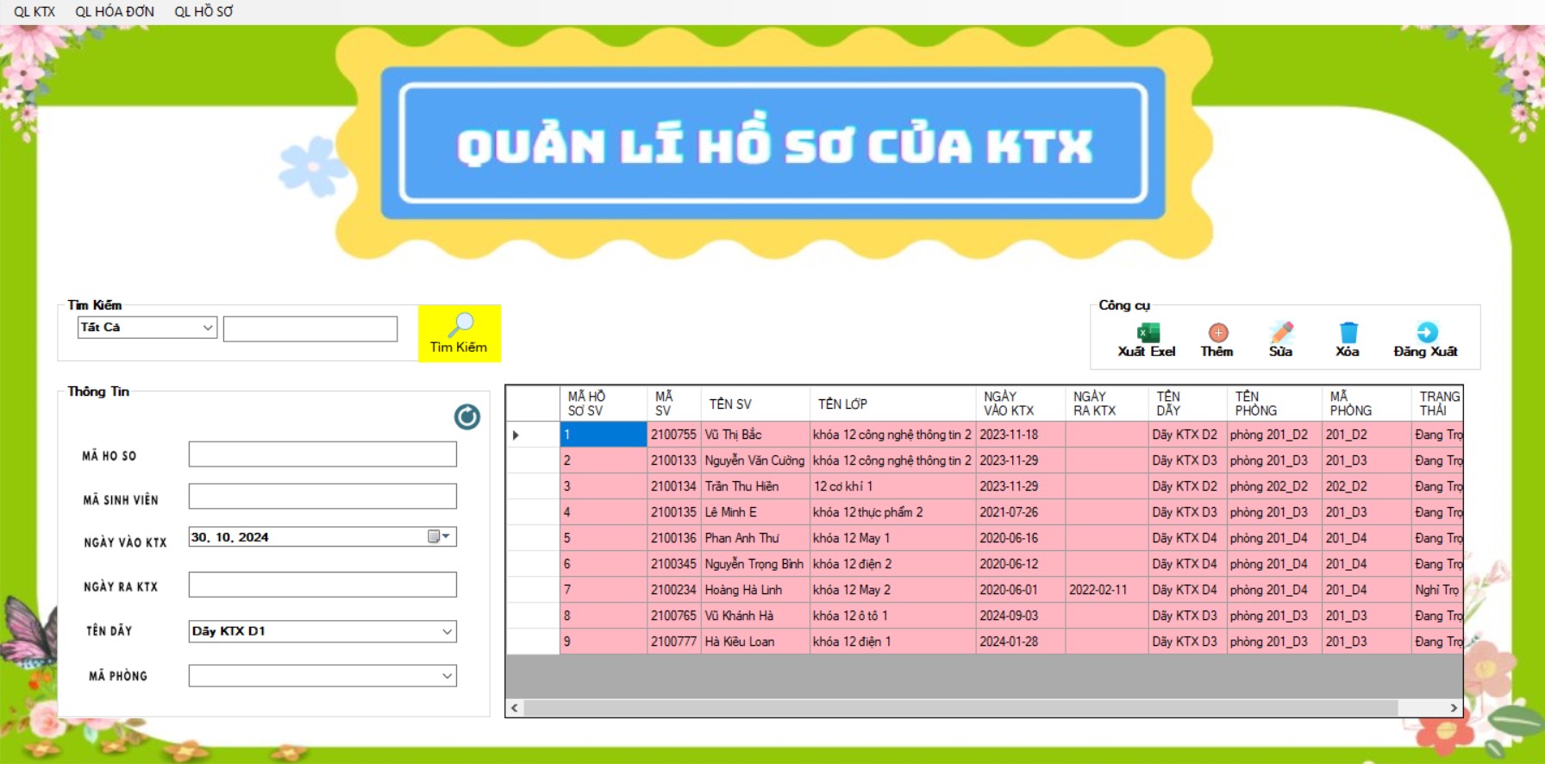The width and height of the screenshot is (1545, 764).
Task: Click the Đăng Xuất arrow icon
Action: click(1427, 332)
